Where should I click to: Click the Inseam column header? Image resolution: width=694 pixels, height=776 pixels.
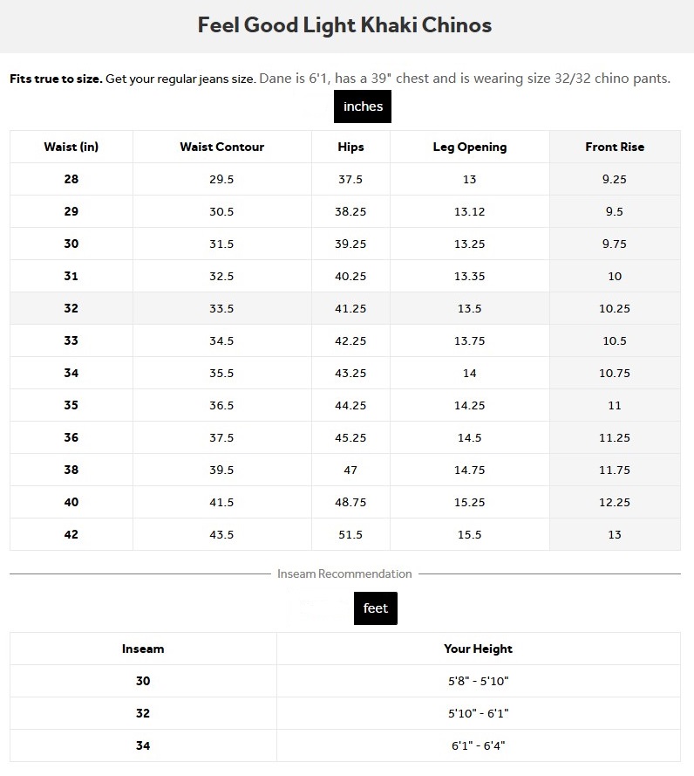point(143,649)
